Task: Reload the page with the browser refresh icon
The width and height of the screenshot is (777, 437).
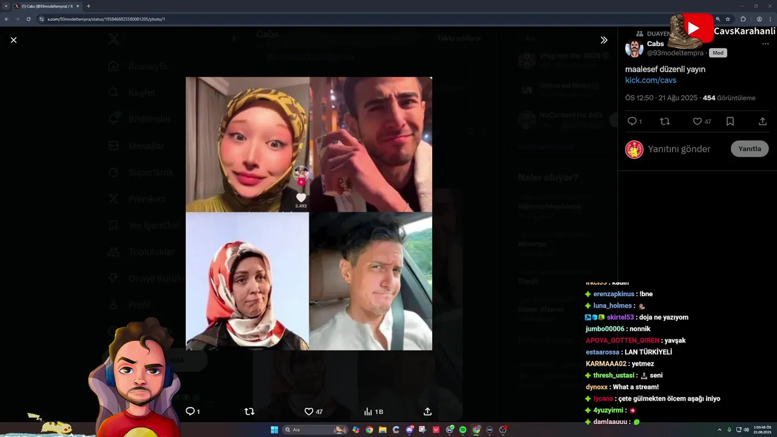Action: point(29,19)
